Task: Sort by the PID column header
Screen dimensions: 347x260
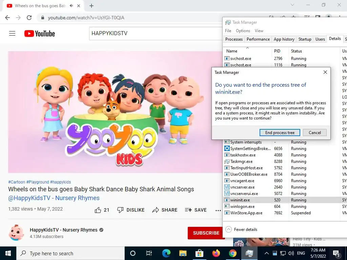Action: [280, 51]
